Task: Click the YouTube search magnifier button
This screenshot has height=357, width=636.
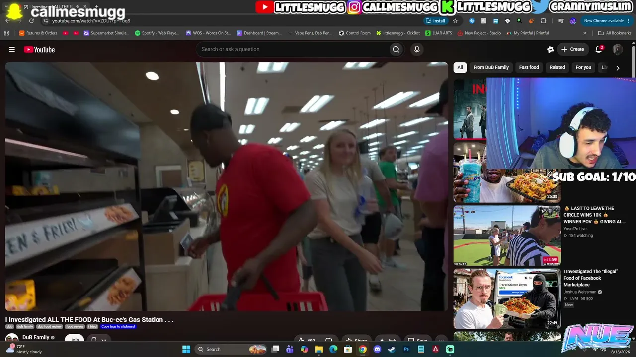Action: pyautogui.click(x=396, y=49)
